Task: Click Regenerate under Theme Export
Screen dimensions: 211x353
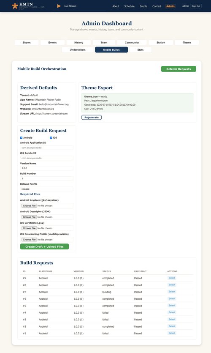Action: point(92,118)
